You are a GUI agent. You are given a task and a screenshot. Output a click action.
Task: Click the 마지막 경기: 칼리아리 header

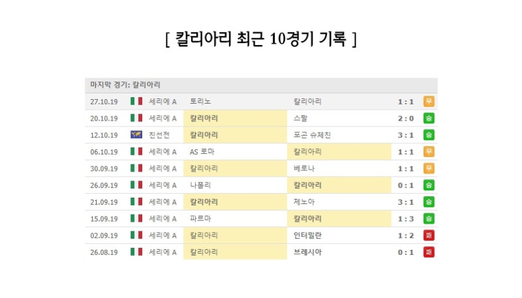(125, 85)
